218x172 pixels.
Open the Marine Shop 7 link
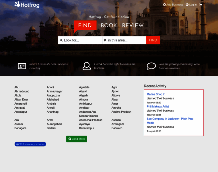(x=155, y=94)
